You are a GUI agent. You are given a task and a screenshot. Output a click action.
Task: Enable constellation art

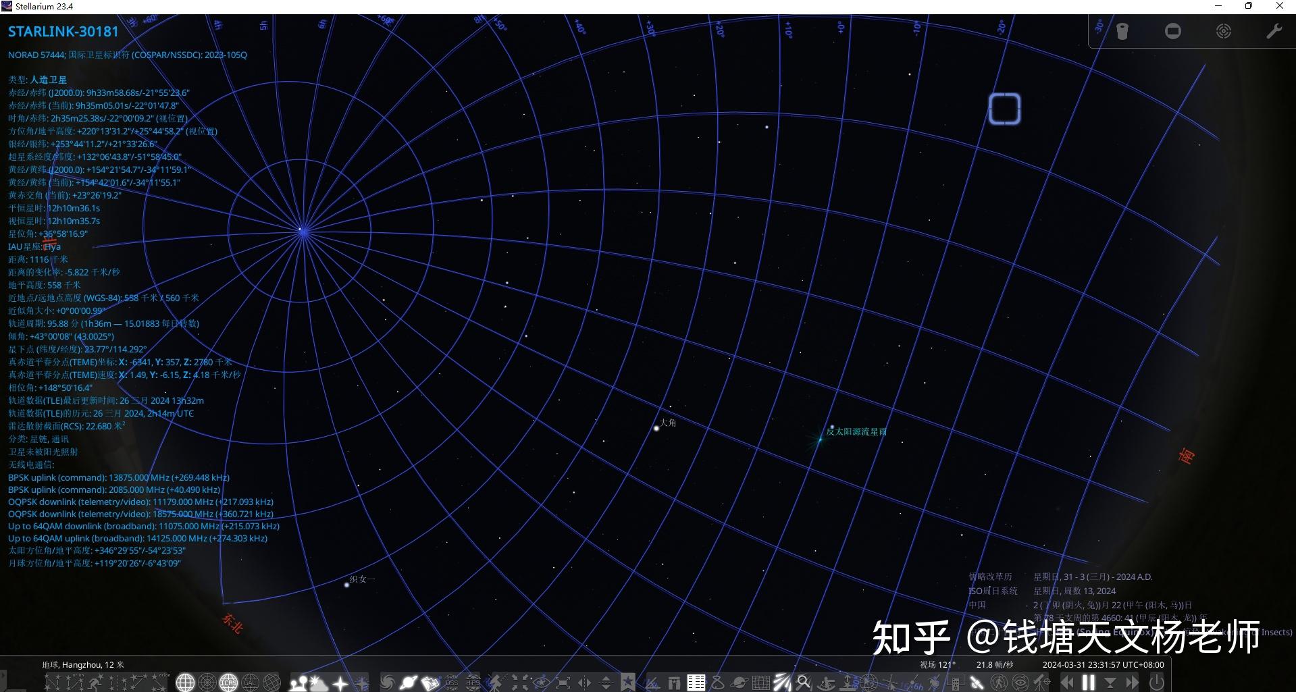[95, 682]
